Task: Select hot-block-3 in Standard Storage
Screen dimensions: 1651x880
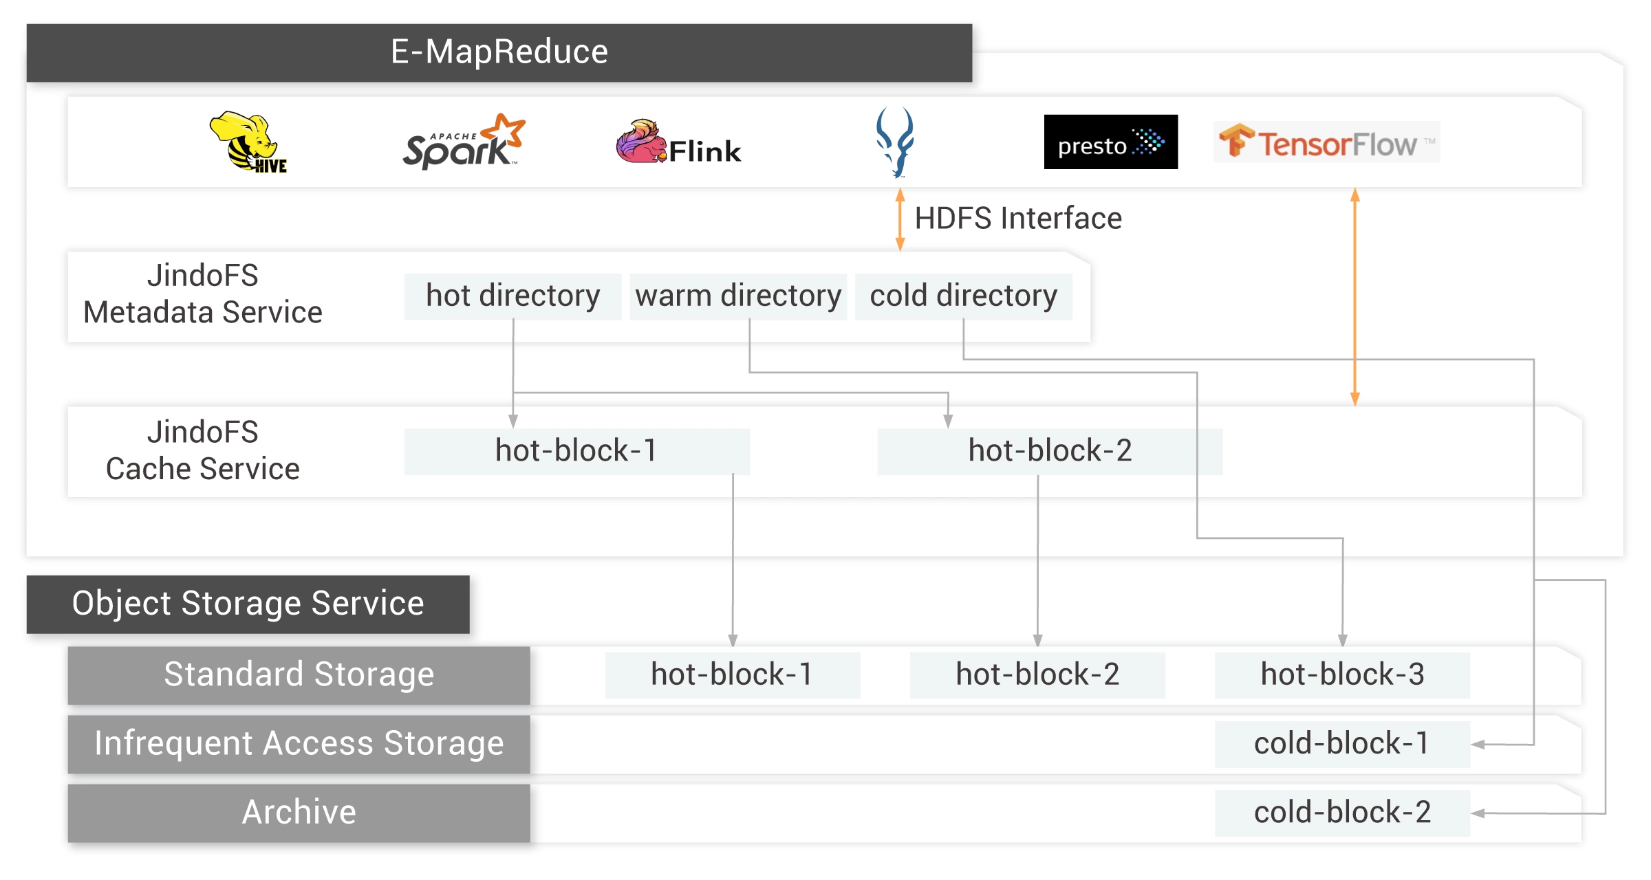Action: (x=1342, y=675)
